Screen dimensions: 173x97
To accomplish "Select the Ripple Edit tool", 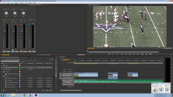I will pos(56,62).
